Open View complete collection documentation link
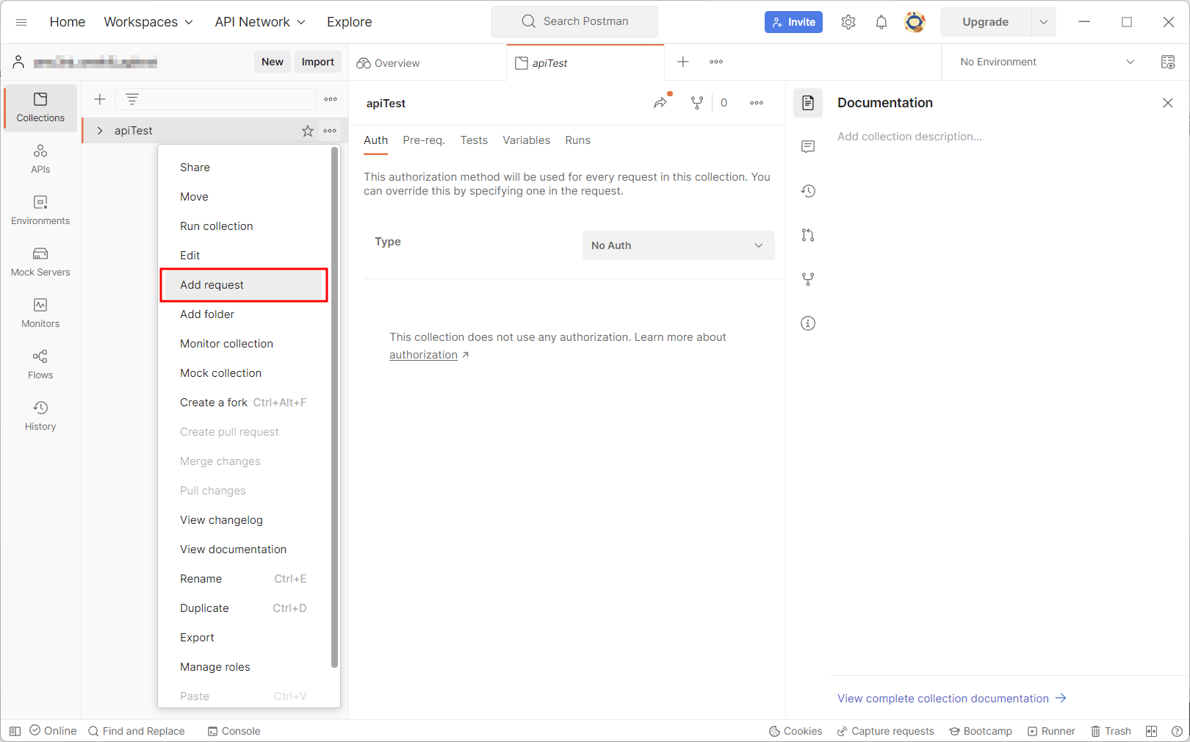 coord(951,699)
